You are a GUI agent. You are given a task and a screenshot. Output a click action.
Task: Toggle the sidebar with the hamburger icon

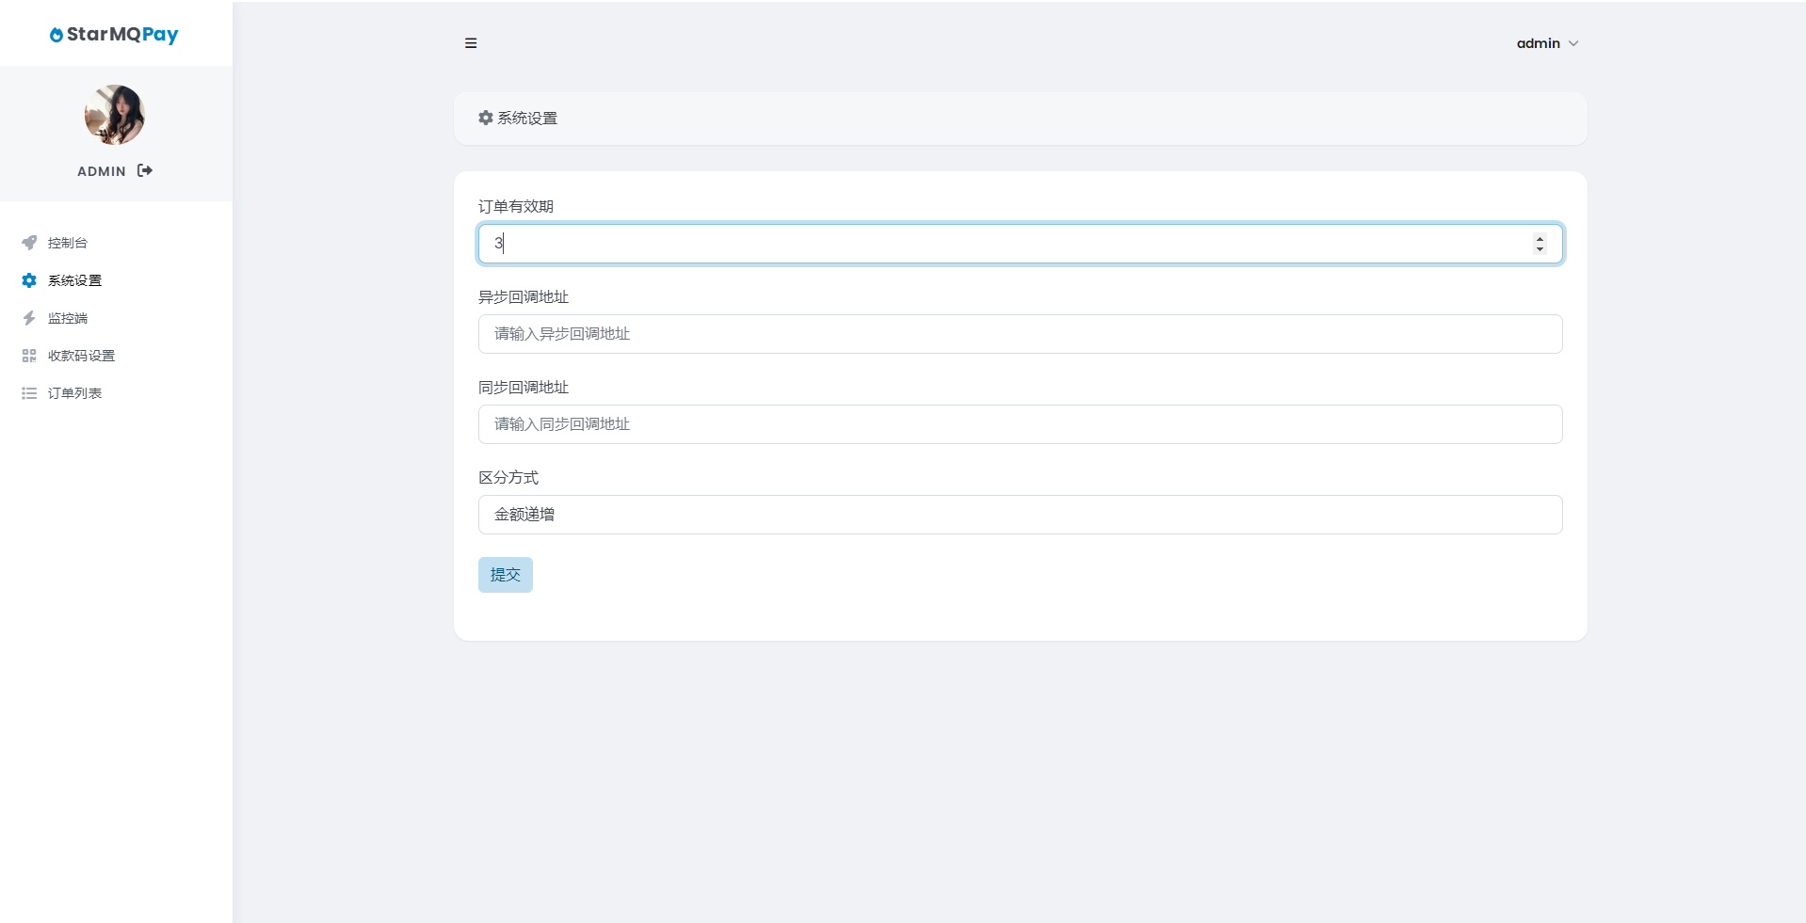pos(471,43)
